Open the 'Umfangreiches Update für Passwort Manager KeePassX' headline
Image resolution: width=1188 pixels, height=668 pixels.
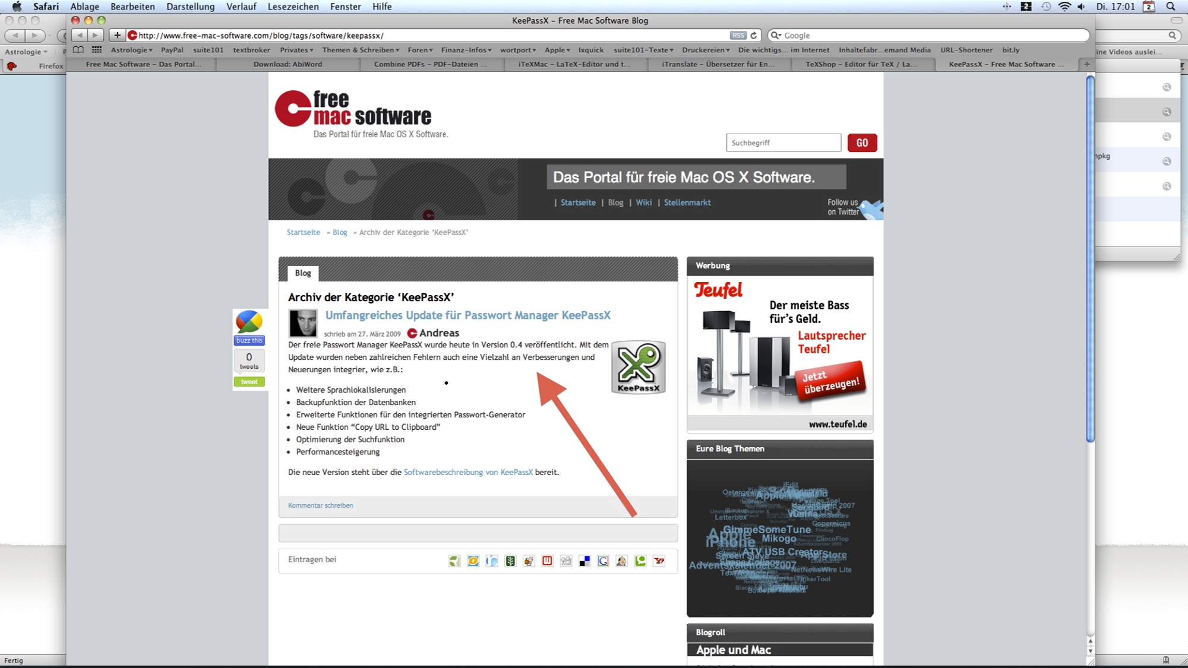coord(468,315)
